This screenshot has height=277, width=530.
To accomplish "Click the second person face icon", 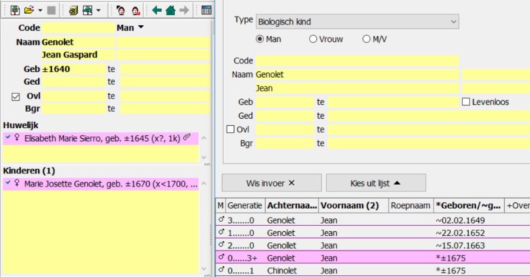I will [x=135, y=10].
